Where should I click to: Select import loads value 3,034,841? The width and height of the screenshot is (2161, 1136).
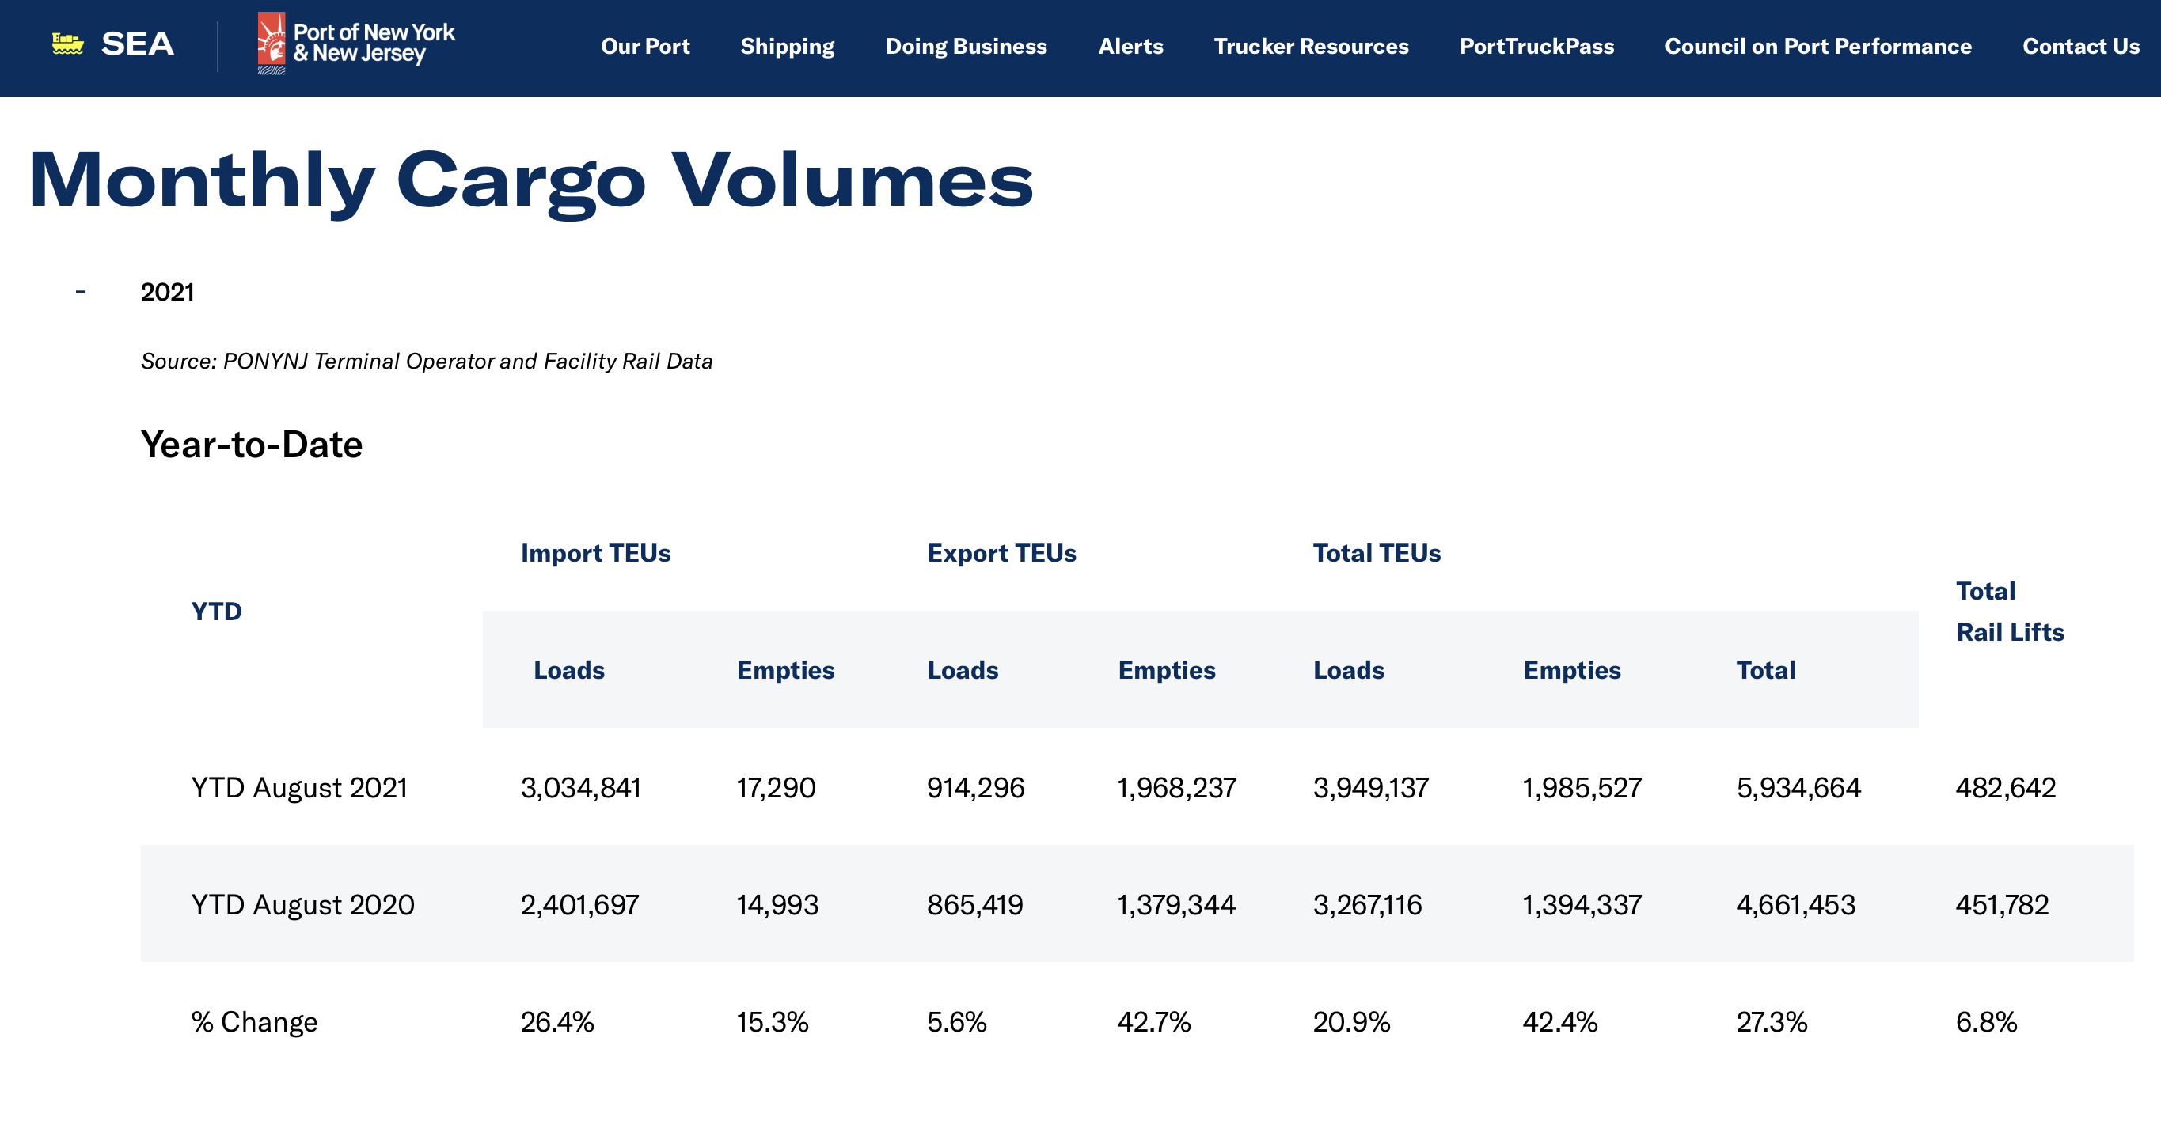pos(580,788)
